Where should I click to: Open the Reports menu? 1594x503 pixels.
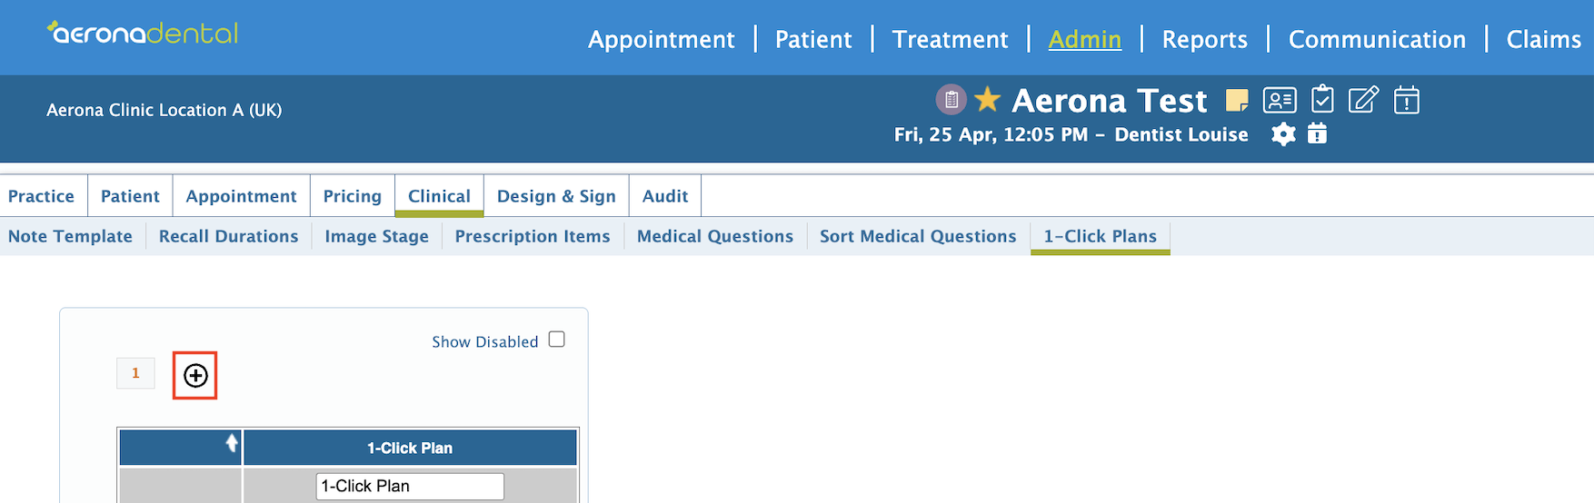tap(1204, 39)
